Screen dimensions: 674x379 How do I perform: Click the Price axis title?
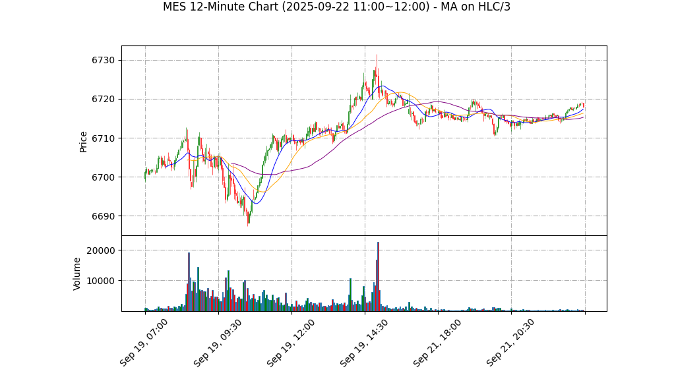(x=83, y=142)
